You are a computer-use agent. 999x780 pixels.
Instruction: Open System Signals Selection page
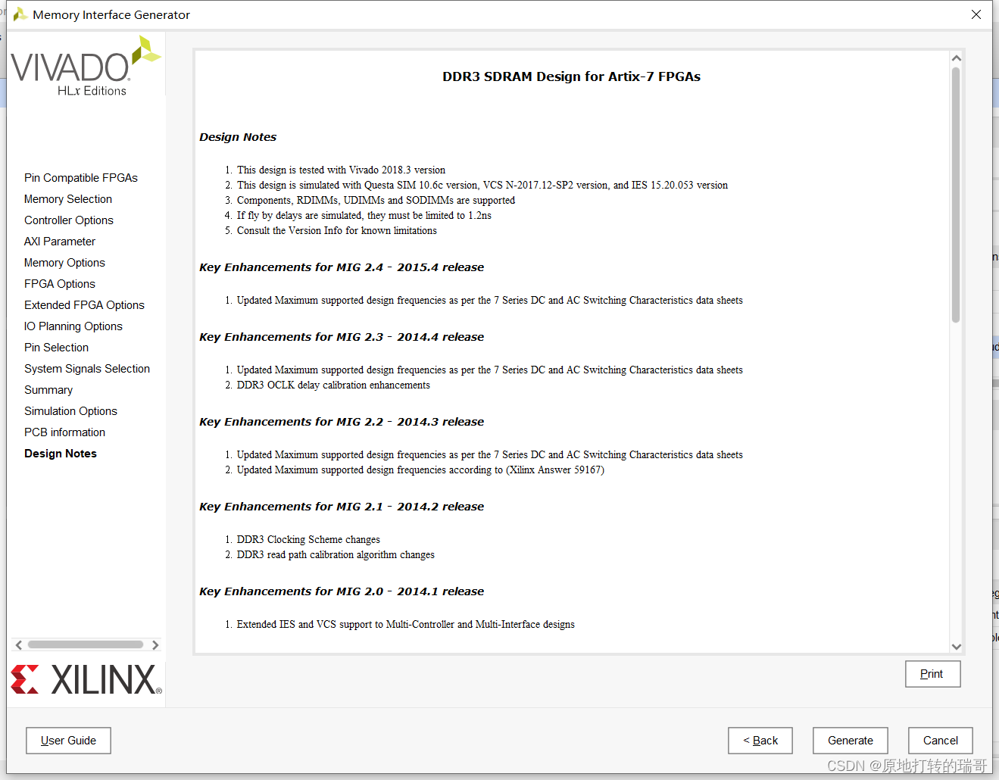tap(87, 369)
